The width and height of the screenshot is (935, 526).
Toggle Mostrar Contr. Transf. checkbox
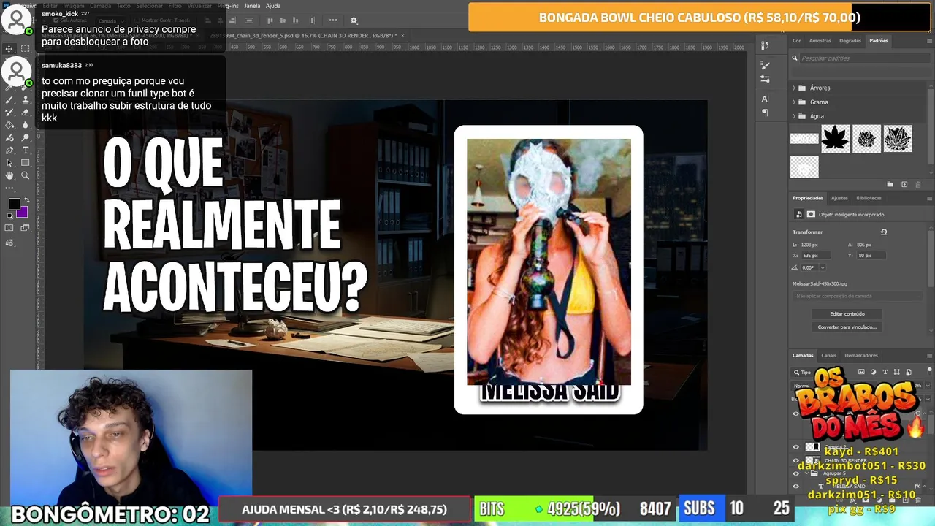tap(138, 20)
